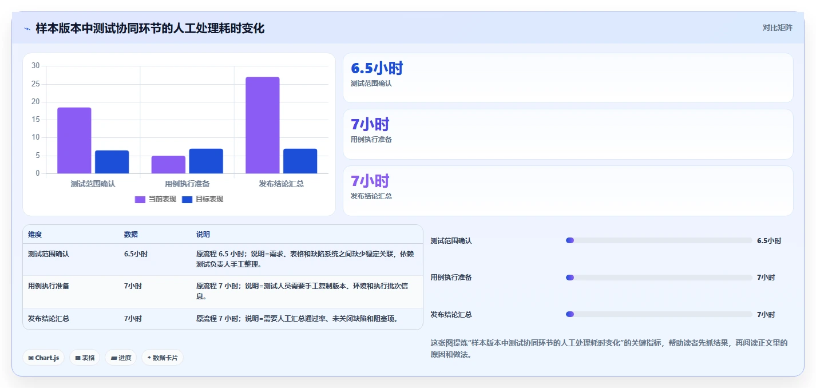The width and height of the screenshot is (816, 388).
Task: Click description starting 原流程 6.5 小时
Action: (x=305, y=259)
